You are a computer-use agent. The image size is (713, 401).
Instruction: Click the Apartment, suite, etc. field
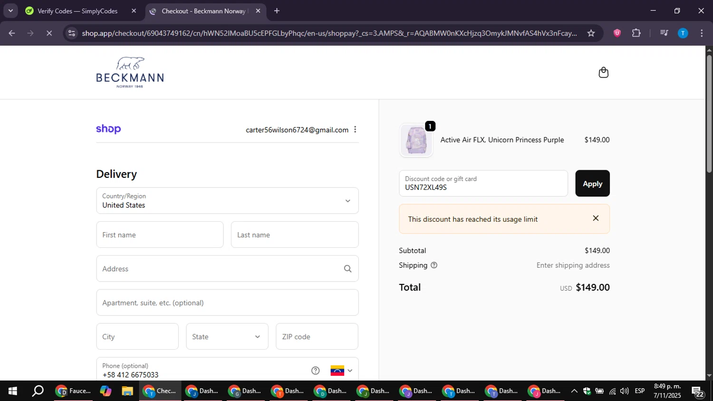coord(227,303)
